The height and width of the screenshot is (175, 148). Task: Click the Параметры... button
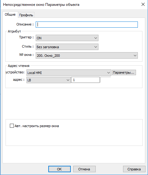[124, 72]
